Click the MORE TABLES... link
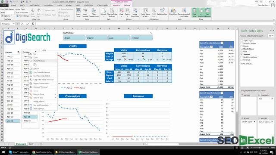 pyautogui.click(x=247, y=64)
